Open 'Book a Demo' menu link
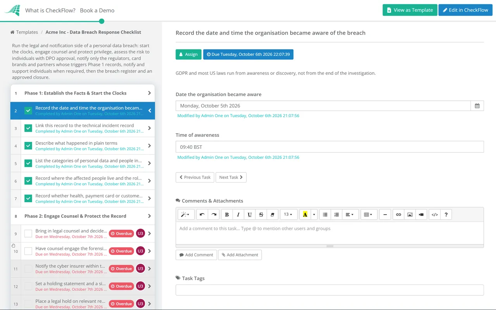 97,10
